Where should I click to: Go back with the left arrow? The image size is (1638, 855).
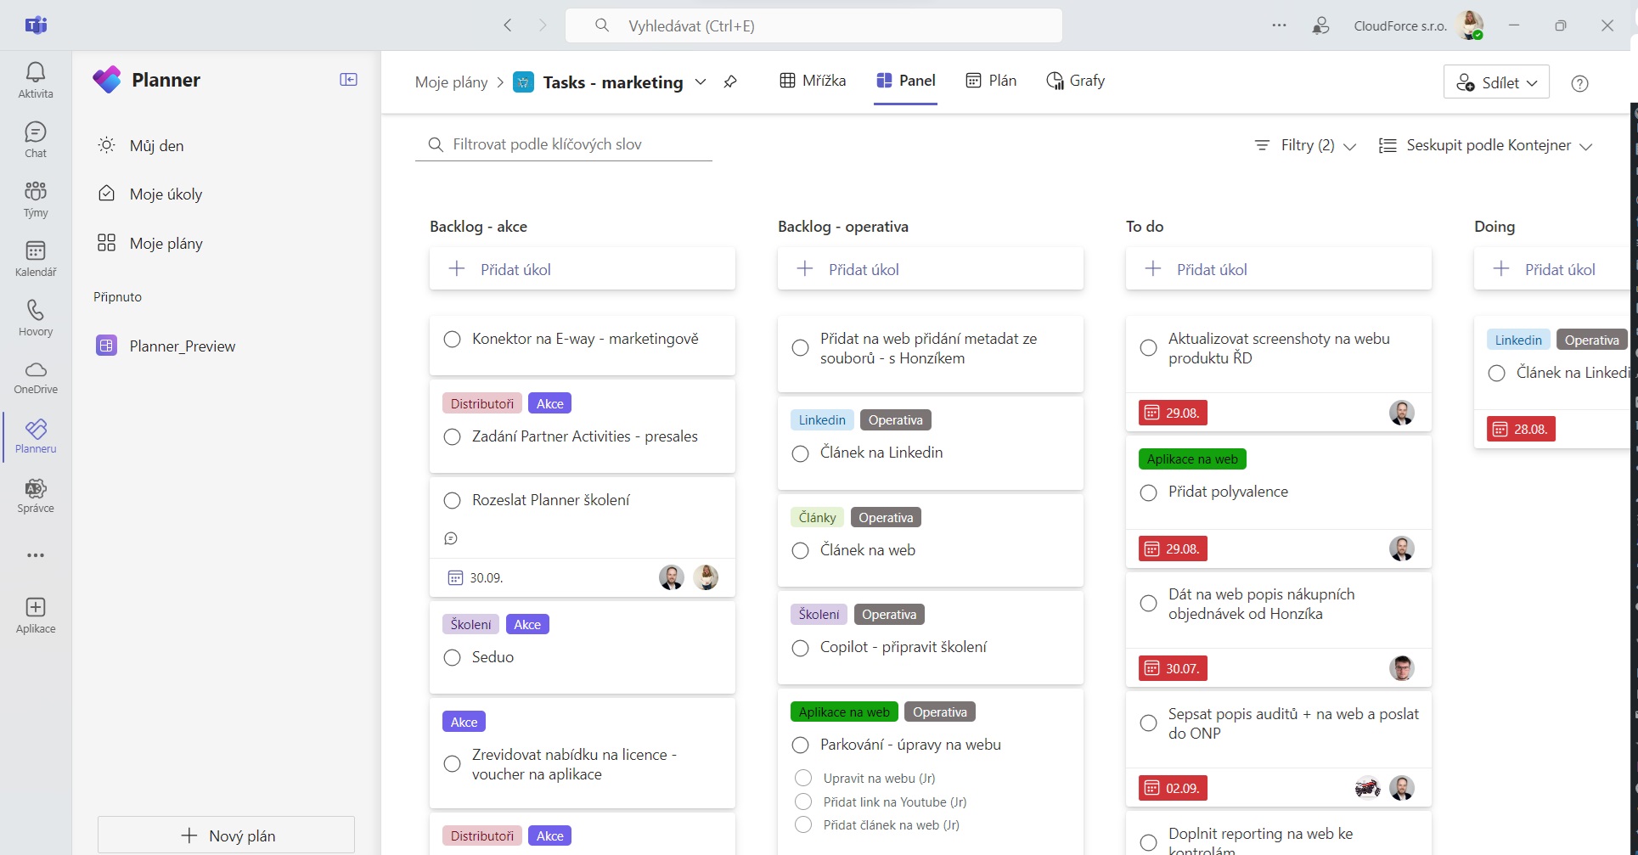[x=508, y=25]
